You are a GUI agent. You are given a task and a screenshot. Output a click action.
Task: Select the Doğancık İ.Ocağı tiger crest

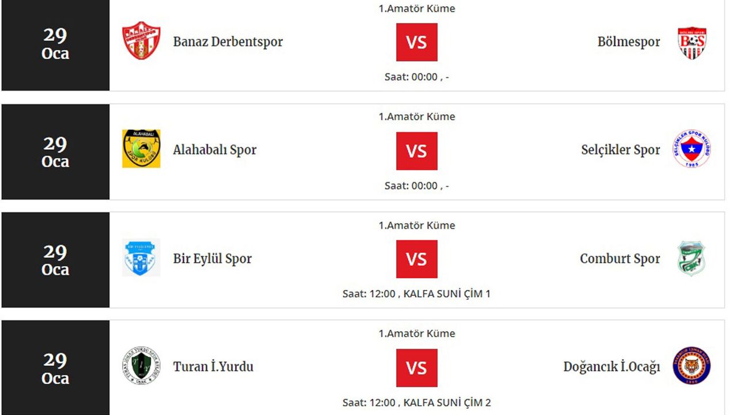point(692,366)
